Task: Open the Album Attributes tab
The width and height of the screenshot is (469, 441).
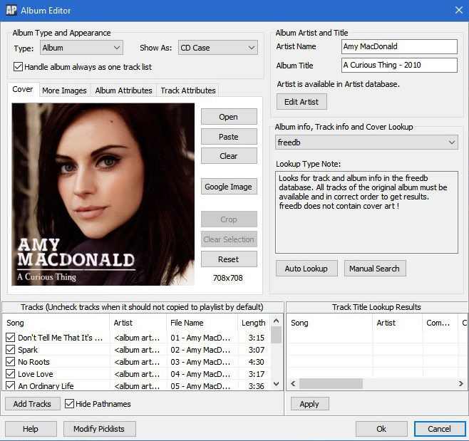Action: 123,90
